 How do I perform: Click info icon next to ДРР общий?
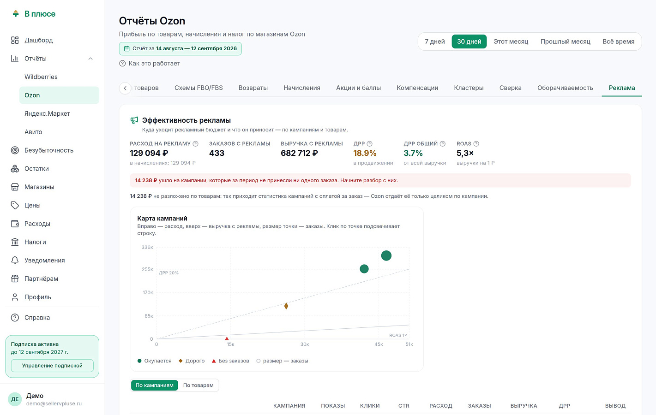tap(443, 144)
